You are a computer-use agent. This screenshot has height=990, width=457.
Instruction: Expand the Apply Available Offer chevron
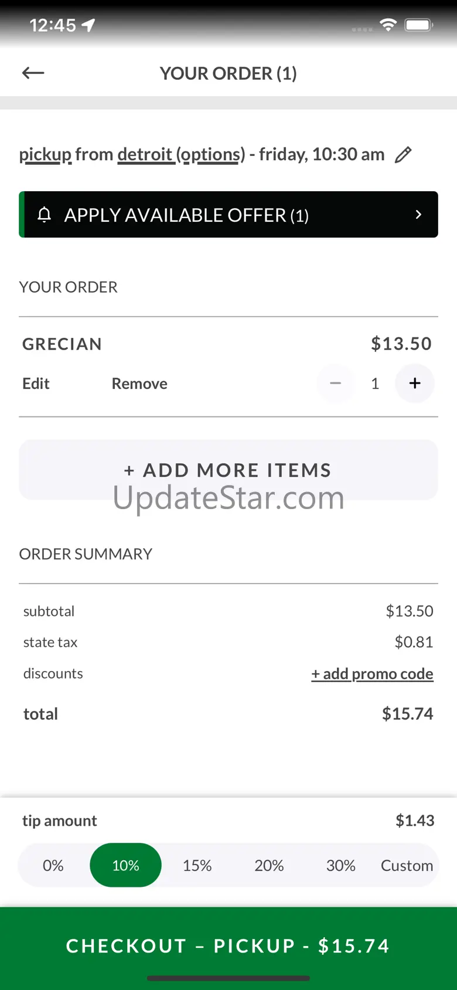click(418, 215)
